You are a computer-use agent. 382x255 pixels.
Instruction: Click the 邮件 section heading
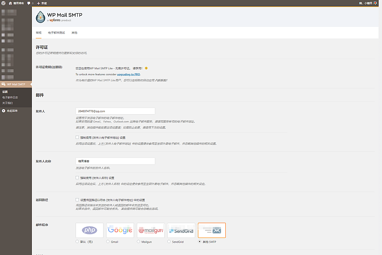(40, 95)
